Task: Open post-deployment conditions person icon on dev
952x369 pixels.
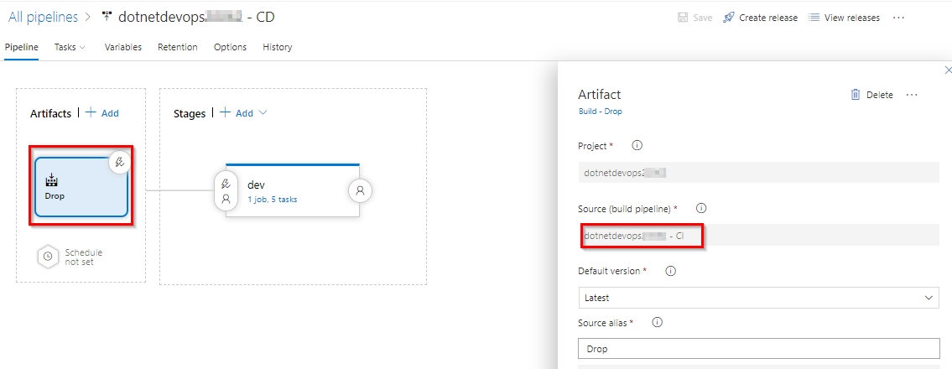Action: click(360, 190)
